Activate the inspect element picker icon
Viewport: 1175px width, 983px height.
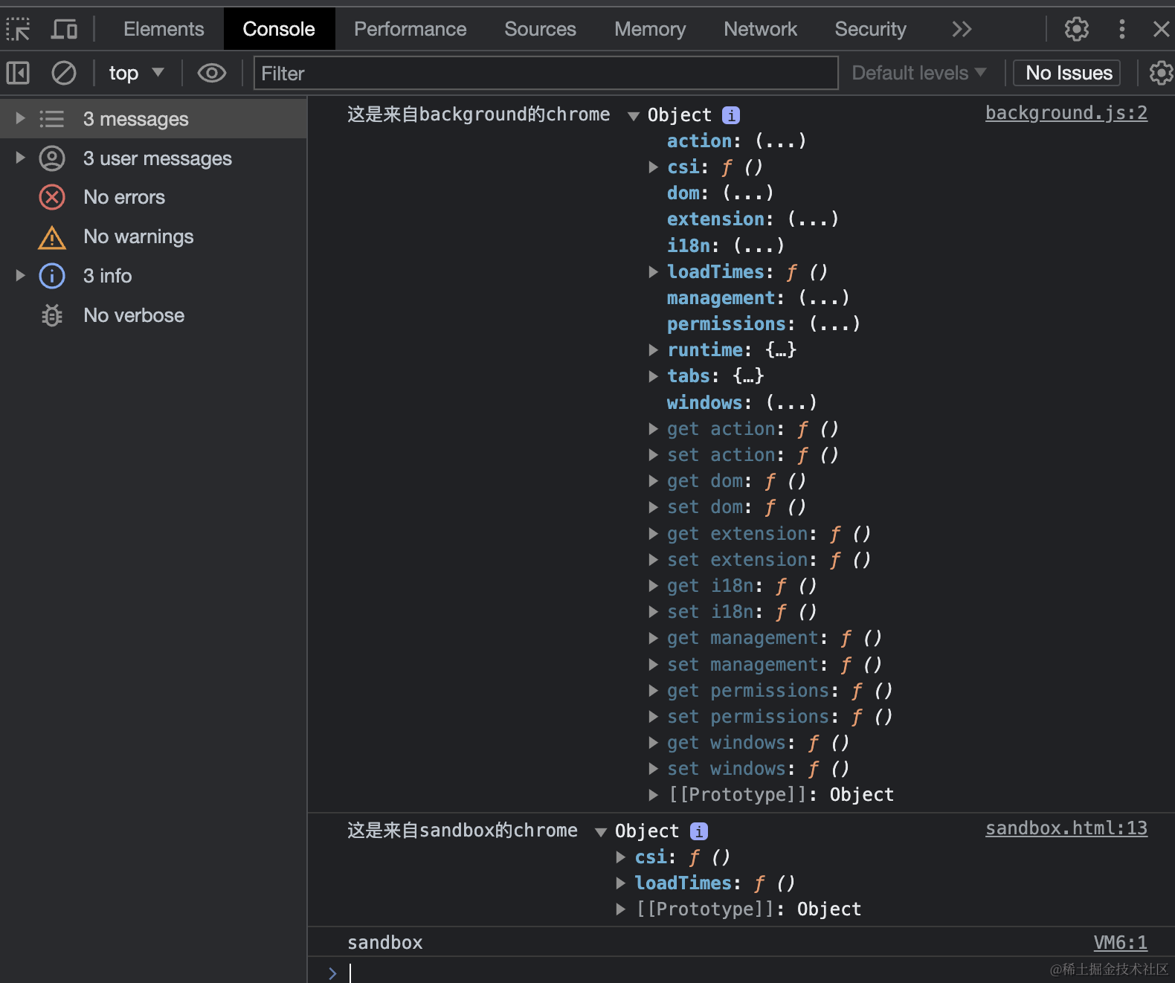[x=18, y=30]
